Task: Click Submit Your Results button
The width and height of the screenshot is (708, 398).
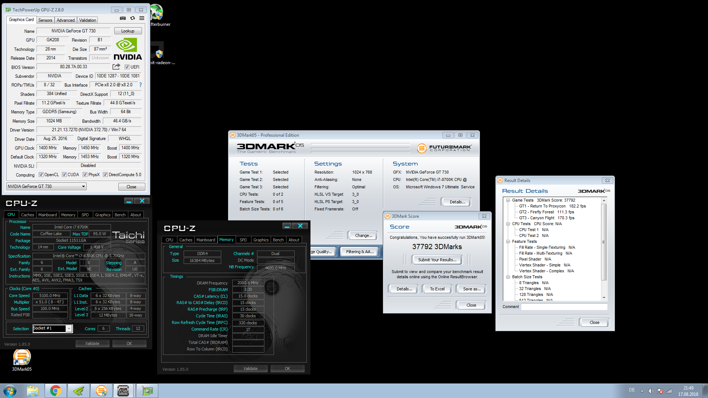Action: click(437, 260)
